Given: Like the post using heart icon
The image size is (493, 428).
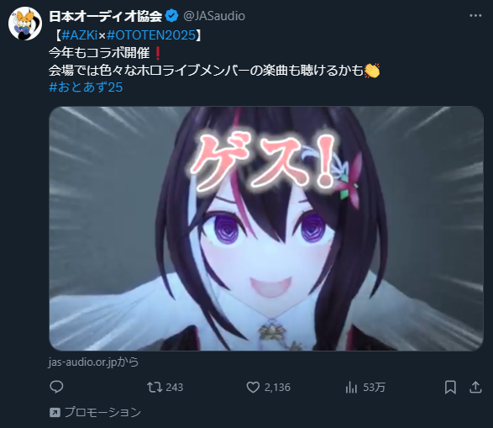Looking at the screenshot, I should 253,387.
